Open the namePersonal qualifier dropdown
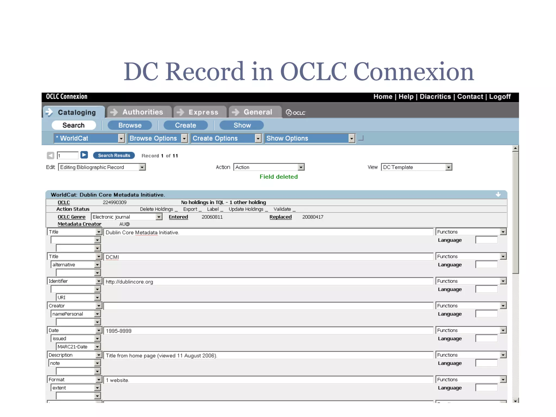The height and width of the screenshot is (417, 556). tap(76, 314)
